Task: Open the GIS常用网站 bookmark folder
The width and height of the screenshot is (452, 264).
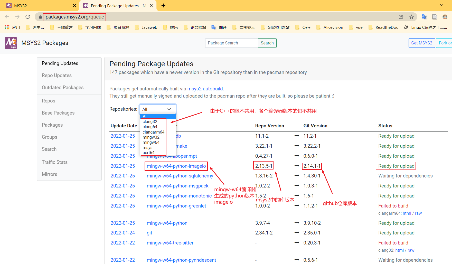Action: pos(275,27)
